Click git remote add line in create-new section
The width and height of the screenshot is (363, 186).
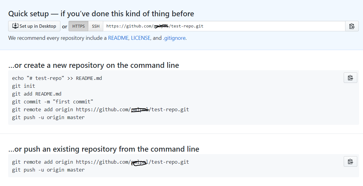click(x=100, y=109)
